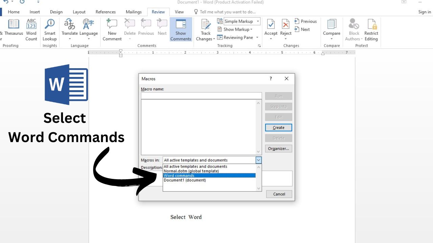Toggle Show Comments

pos(181,30)
